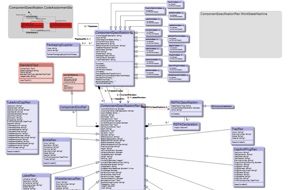
Task: Click the icon on ComponentSpecificationRev class header
Action: tap(142, 106)
